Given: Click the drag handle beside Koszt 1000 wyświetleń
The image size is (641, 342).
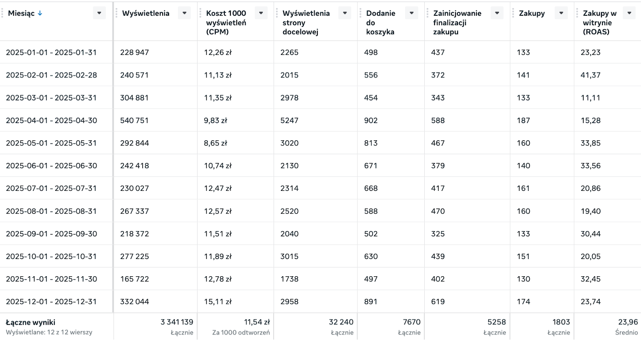Looking at the screenshot, I should coord(201,13).
